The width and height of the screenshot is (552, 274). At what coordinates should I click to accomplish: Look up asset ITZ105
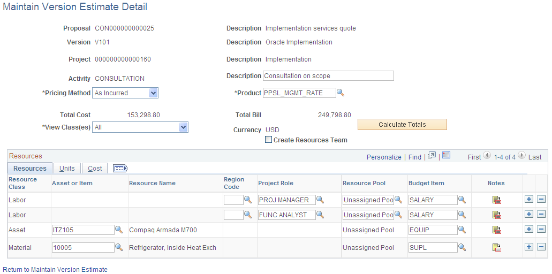(119, 230)
